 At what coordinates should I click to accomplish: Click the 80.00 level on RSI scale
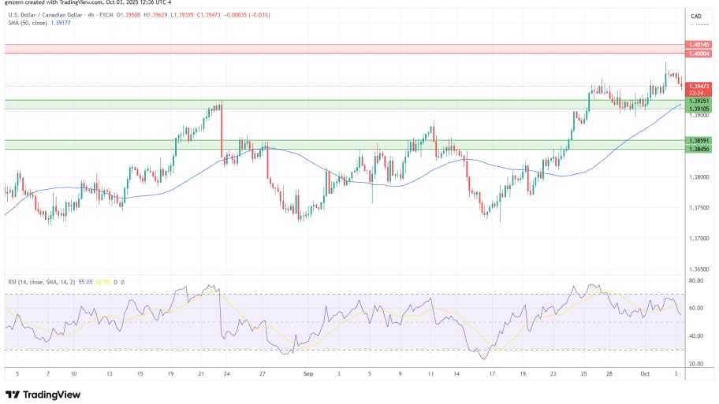[696, 280]
